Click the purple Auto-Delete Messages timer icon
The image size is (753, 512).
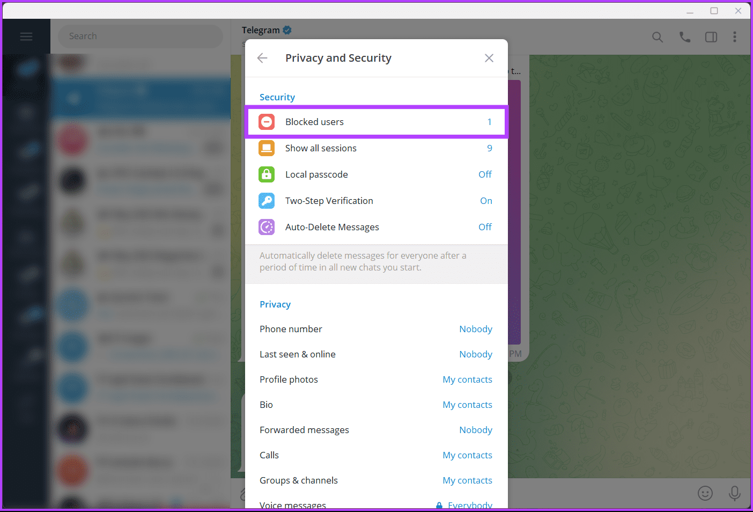point(267,227)
